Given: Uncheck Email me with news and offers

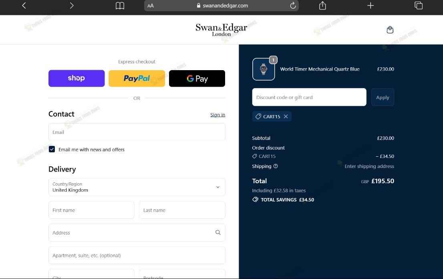Looking at the screenshot, I should coord(52,149).
